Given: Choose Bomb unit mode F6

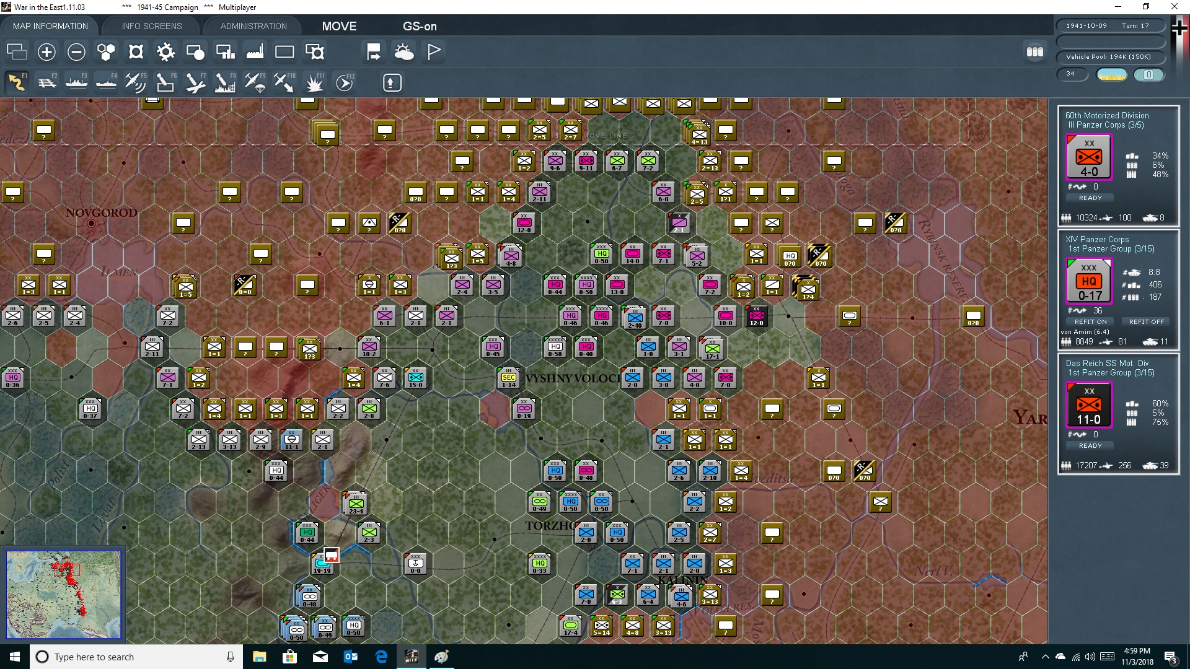Looking at the screenshot, I should (165, 82).
